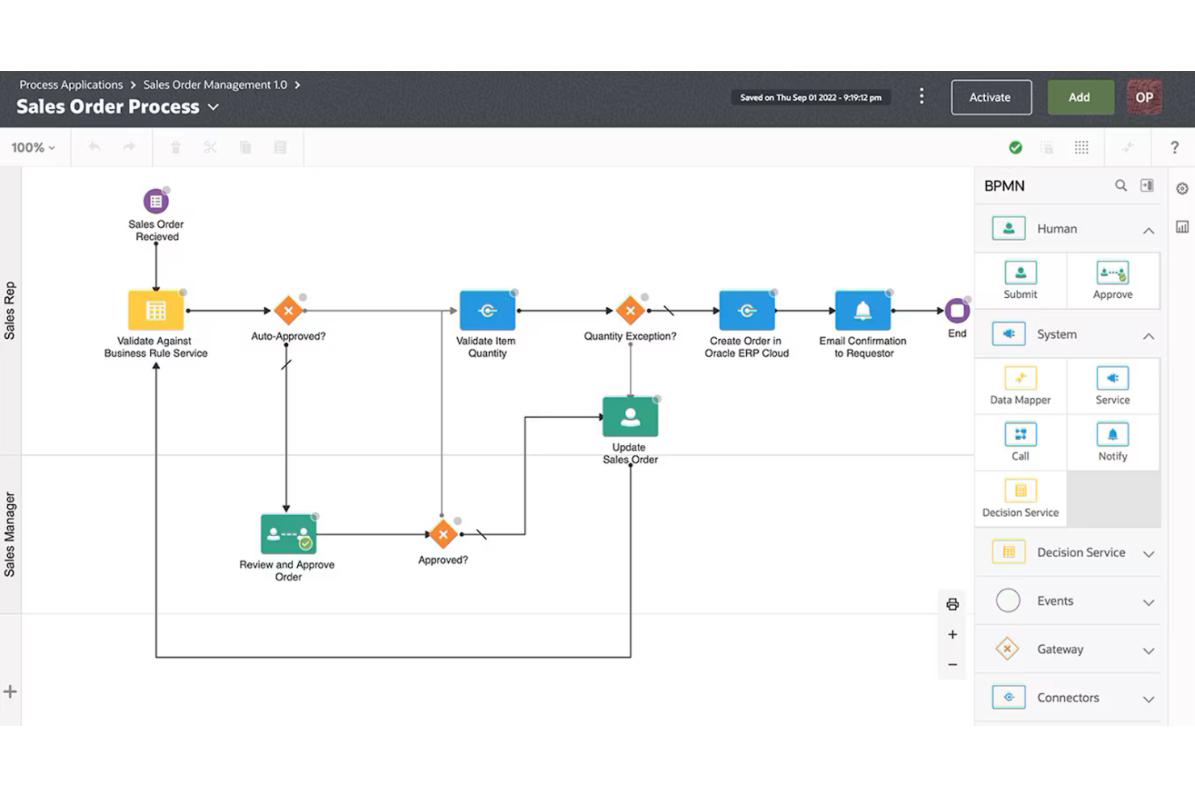This screenshot has height=797, width=1195.
Task: Pick the Notify palette item
Action: click(x=1113, y=443)
